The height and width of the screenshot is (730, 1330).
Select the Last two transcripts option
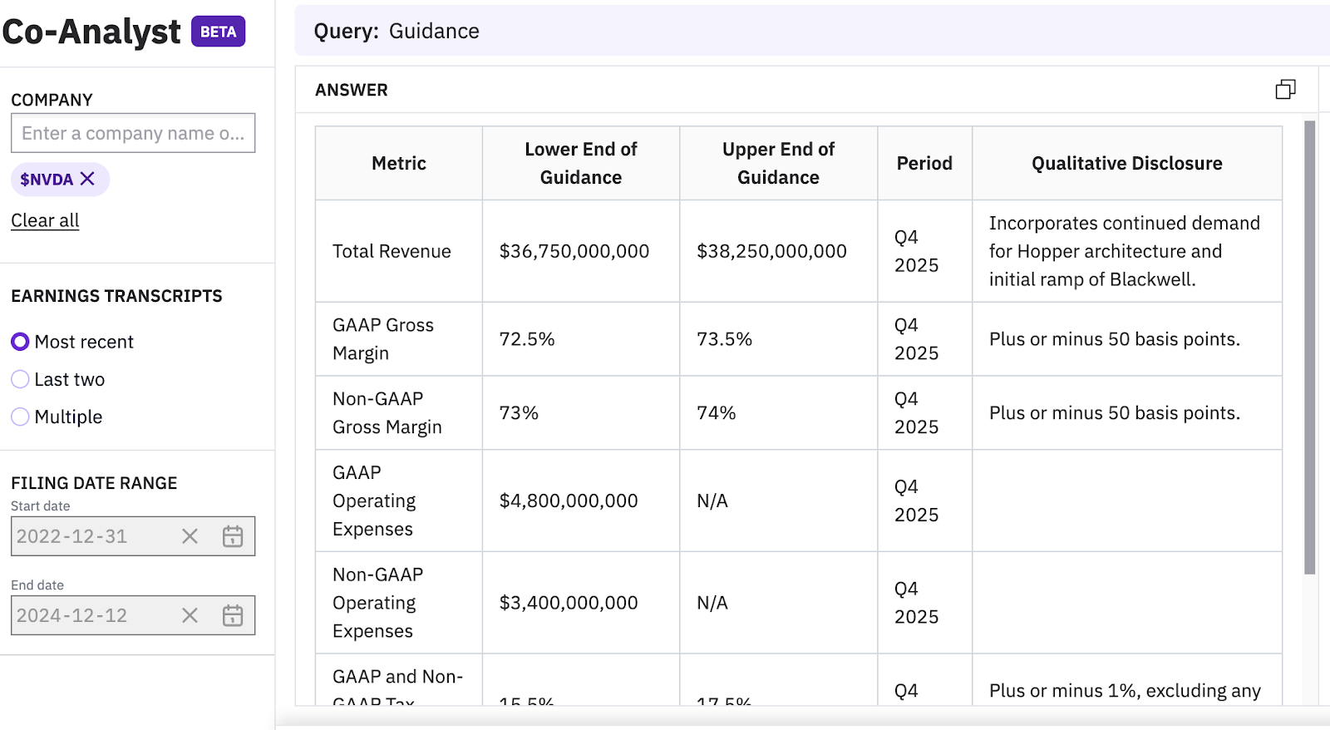tap(20, 379)
